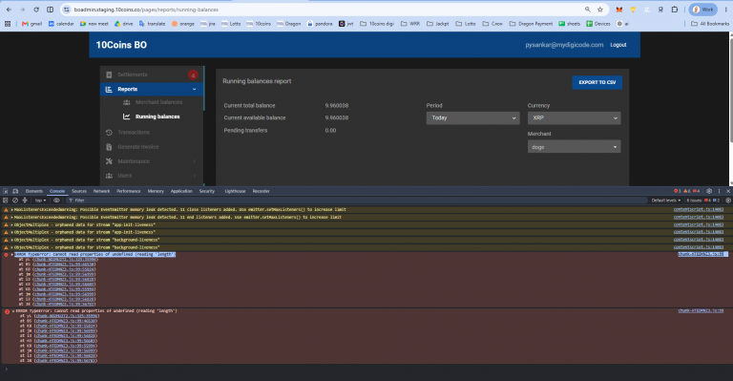This screenshot has width=733, height=381.
Task: Click the Users group icon
Action: pyautogui.click(x=109, y=176)
